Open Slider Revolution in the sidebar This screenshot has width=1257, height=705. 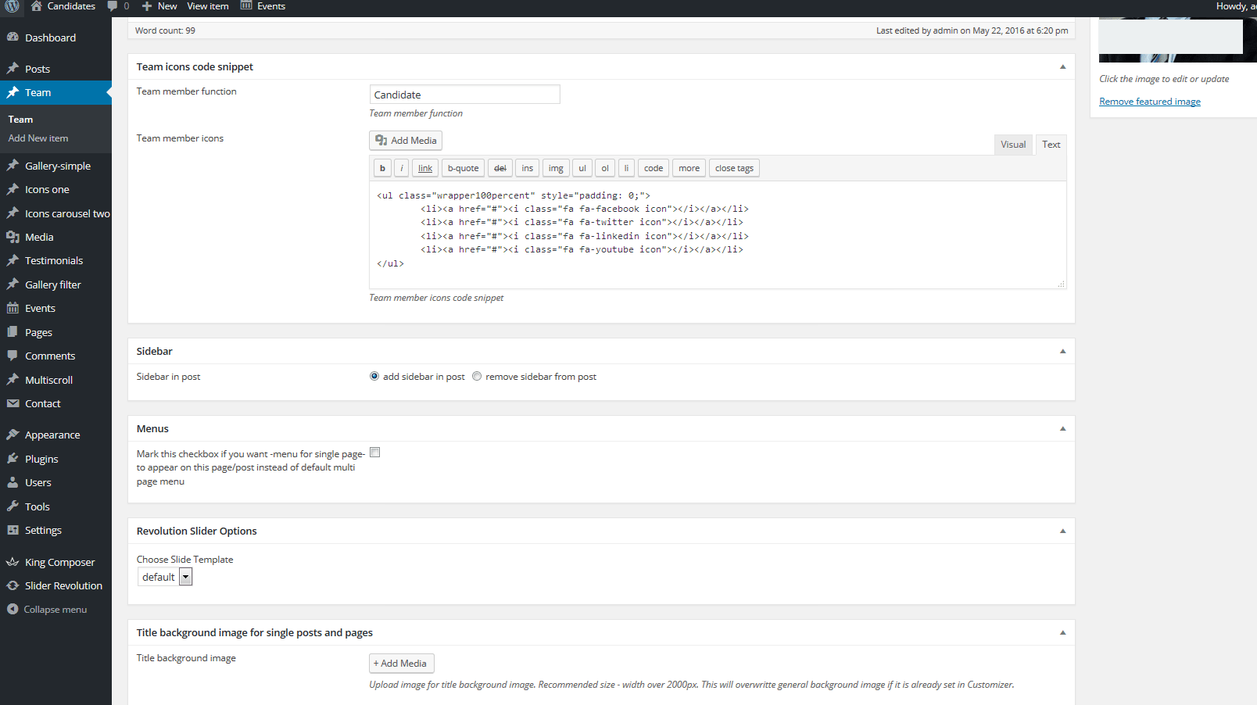click(x=63, y=585)
